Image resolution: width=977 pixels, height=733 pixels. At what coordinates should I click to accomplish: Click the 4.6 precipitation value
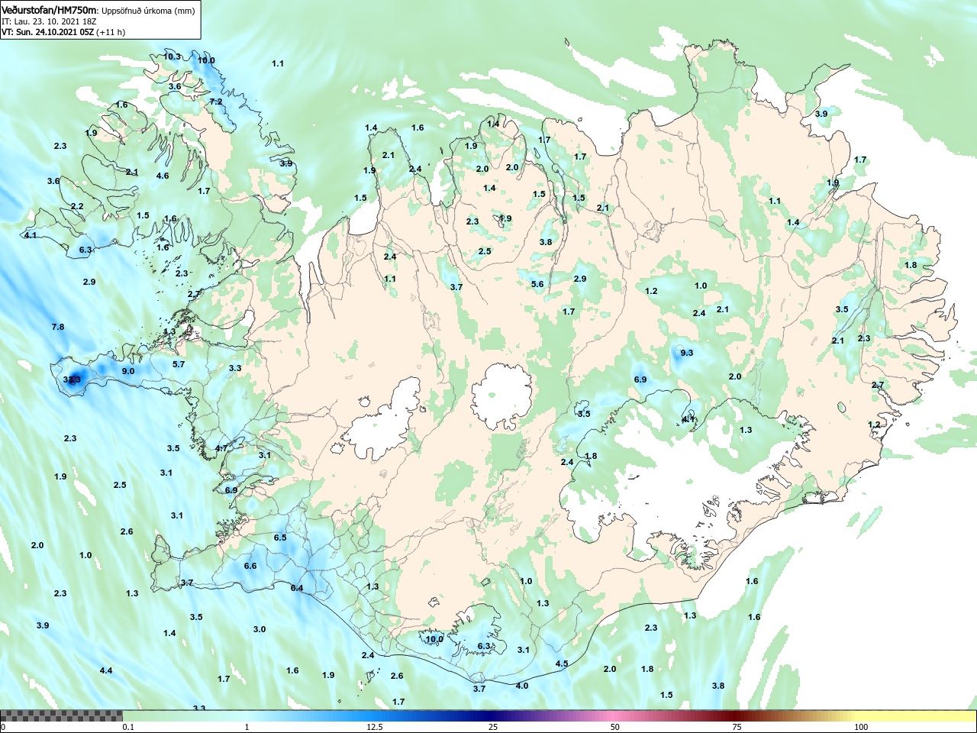coord(163,176)
